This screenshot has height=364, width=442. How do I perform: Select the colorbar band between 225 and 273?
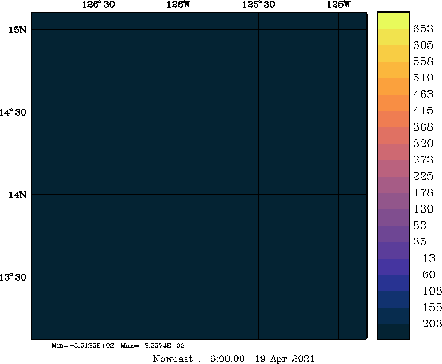pyautogui.click(x=393, y=168)
